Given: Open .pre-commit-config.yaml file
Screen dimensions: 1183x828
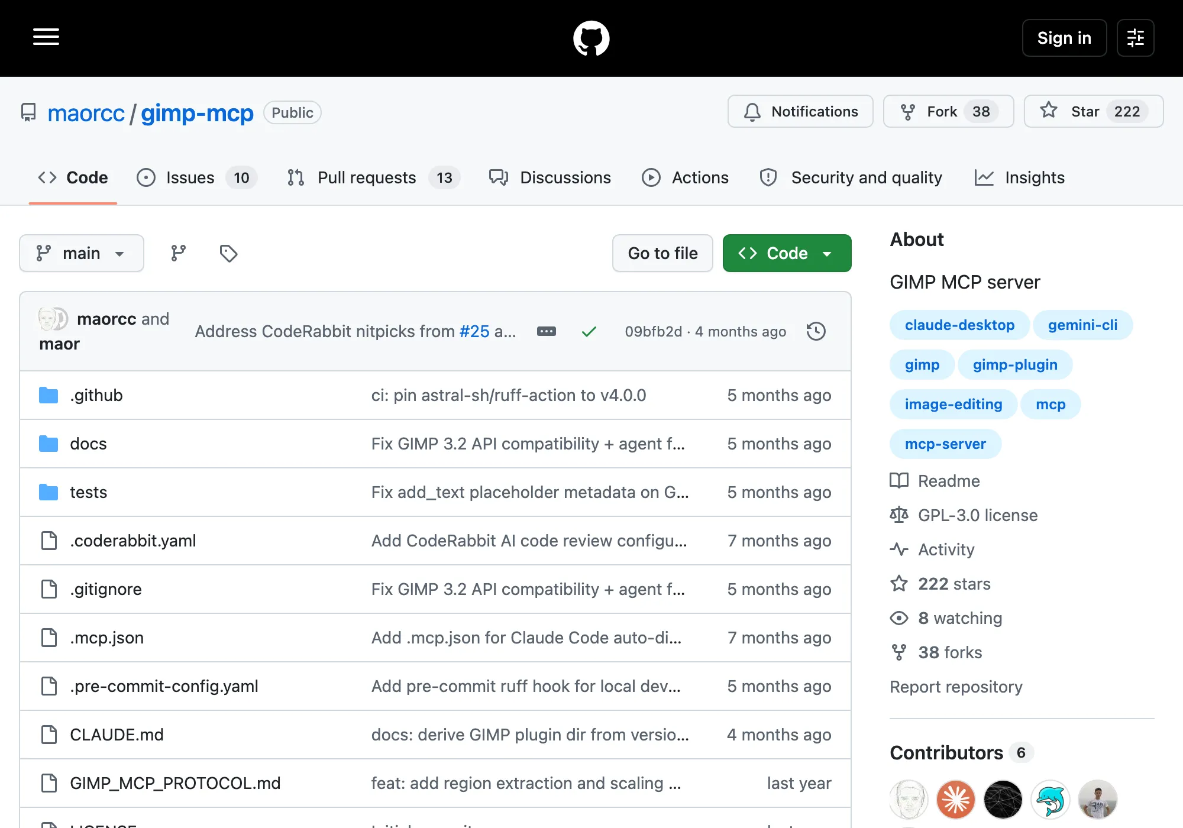Looking at the screenshot, I should (x=164, y=686).
